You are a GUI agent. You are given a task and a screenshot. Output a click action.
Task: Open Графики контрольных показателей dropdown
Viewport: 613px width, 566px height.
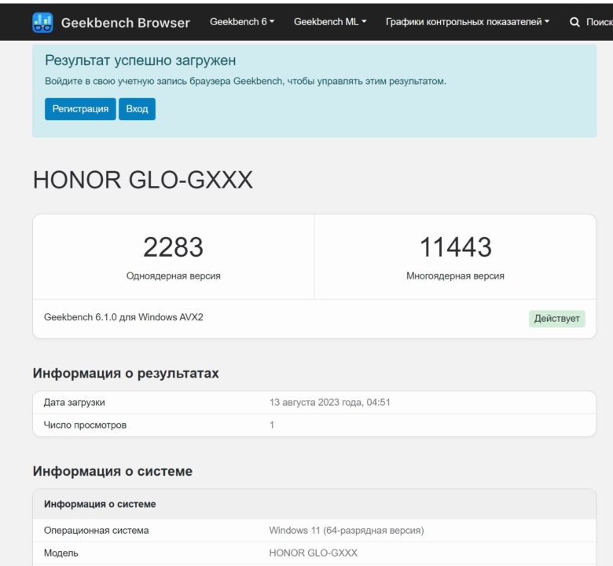(467, 22)
